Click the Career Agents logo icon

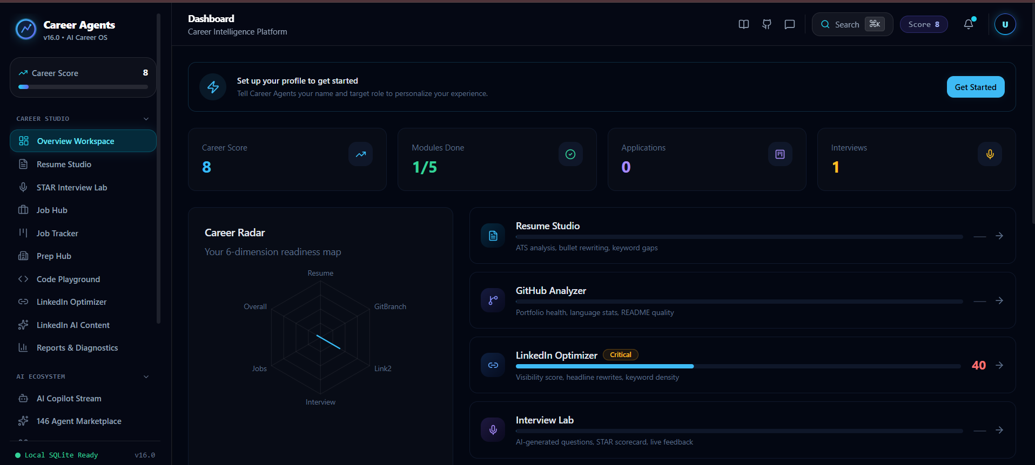(x=26, y=29)
